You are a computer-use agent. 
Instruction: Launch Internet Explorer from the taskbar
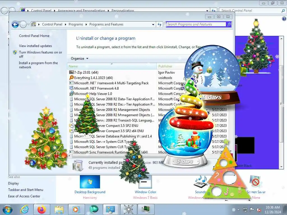(24, 209)
